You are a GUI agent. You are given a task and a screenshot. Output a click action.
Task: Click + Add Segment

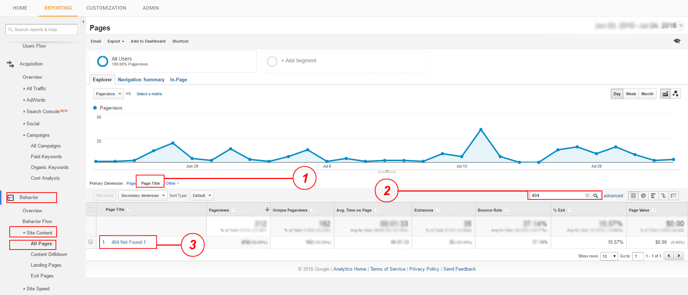point(298,61)
